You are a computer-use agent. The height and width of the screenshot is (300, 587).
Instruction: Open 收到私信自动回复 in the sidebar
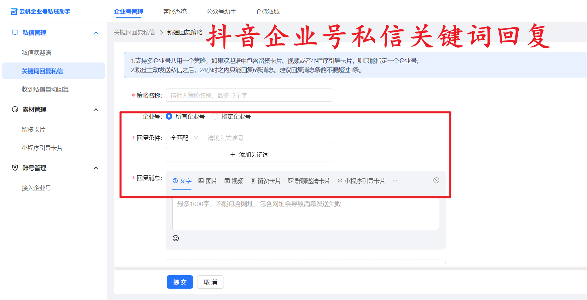click(x=45, y=89)
